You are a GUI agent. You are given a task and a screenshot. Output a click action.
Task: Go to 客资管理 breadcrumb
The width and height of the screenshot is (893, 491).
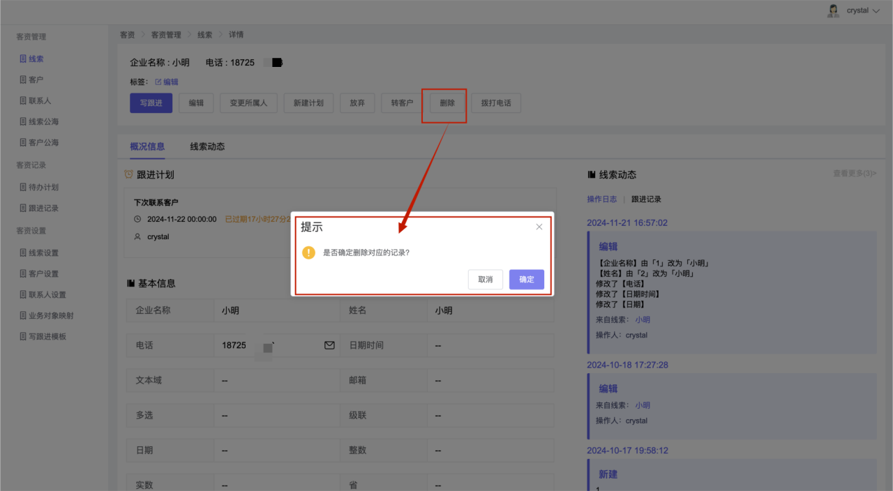(x=166, y=35)
